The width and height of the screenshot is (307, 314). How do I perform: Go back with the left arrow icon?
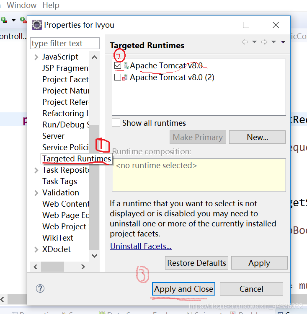pos(245,42)
